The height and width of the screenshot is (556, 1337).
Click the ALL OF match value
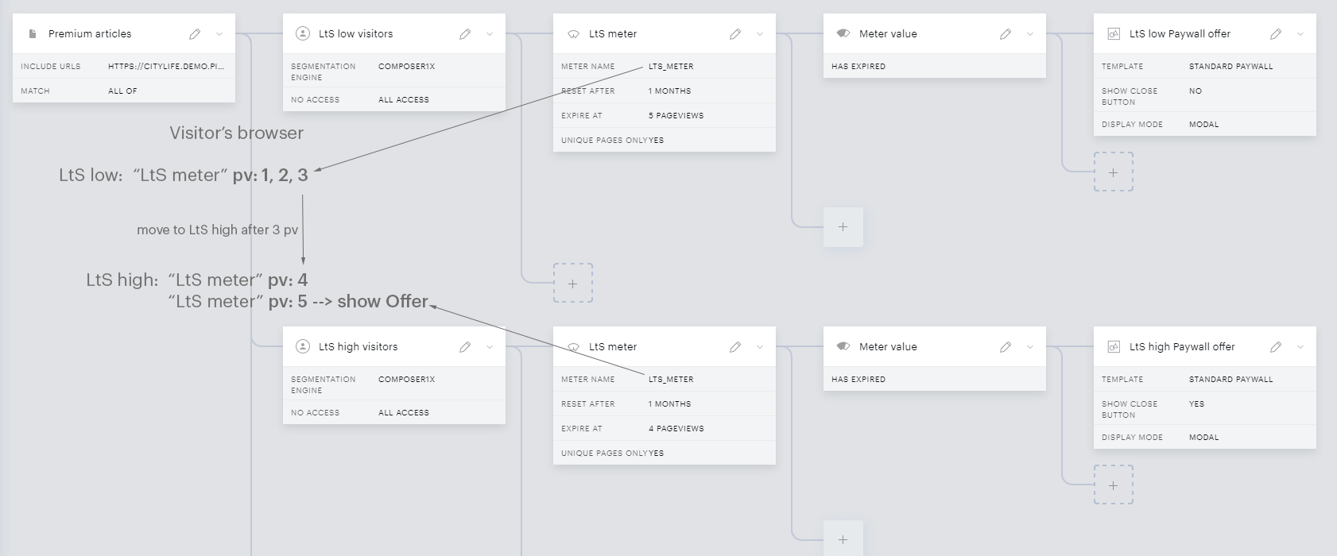coord(122,91)
